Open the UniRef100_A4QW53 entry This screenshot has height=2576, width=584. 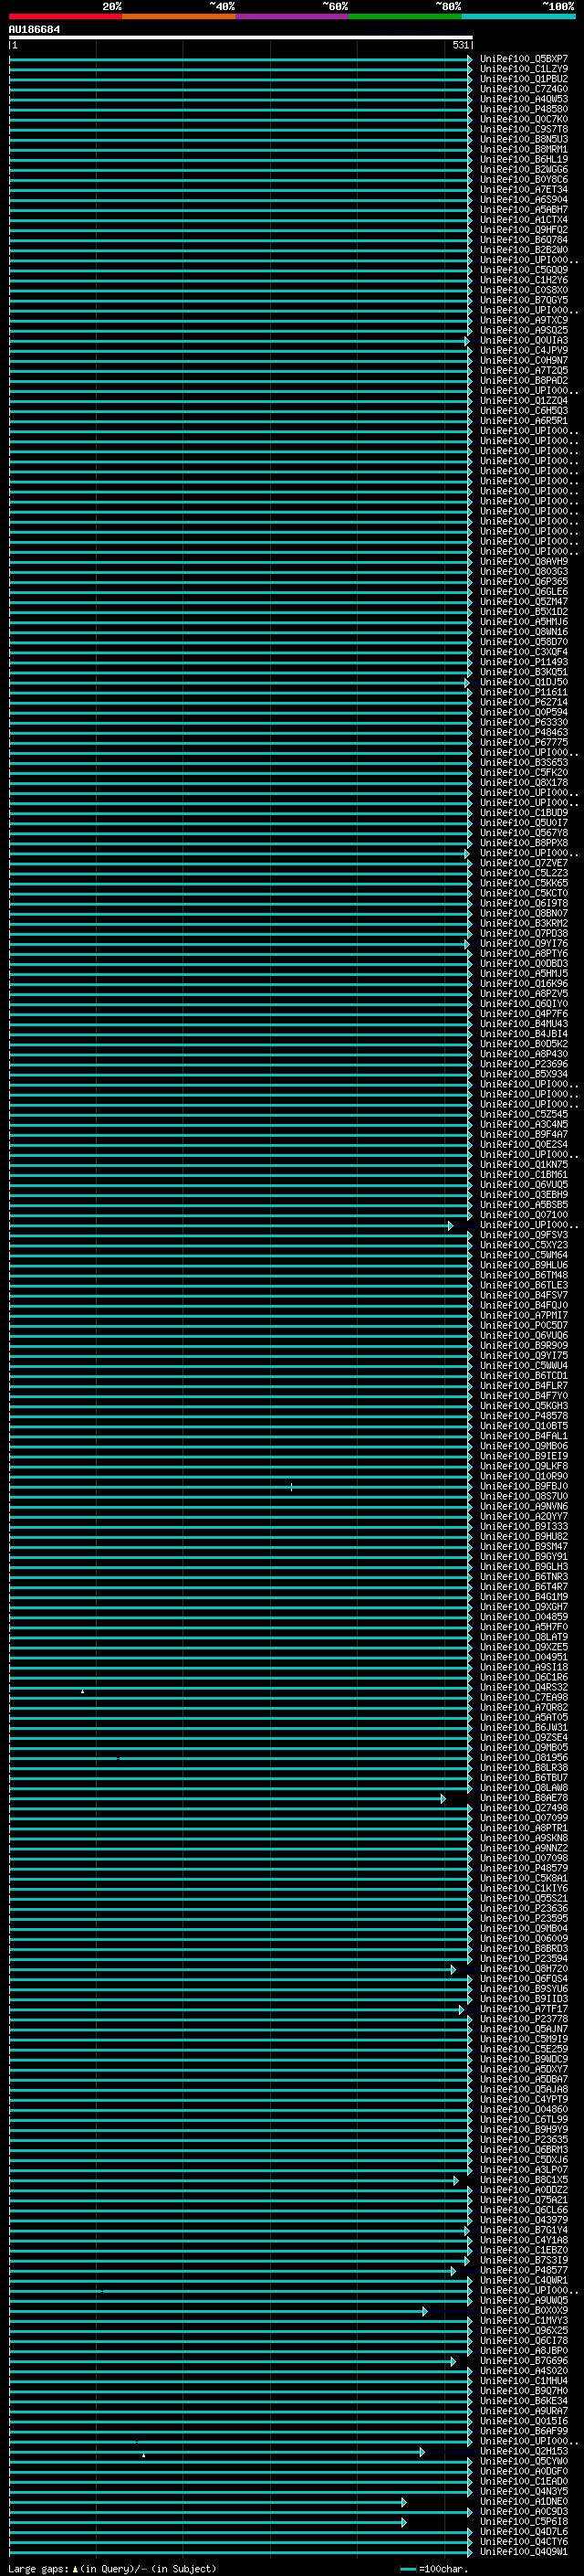coord(524,99)
